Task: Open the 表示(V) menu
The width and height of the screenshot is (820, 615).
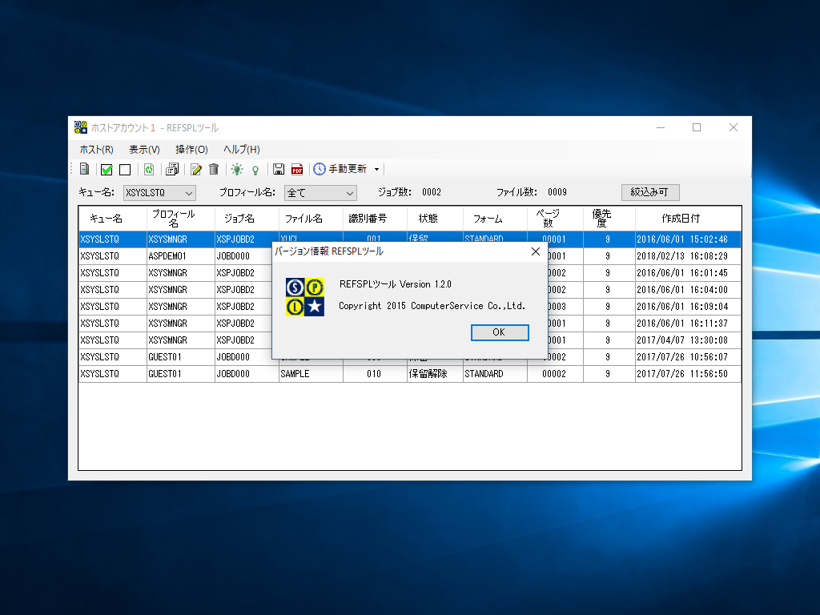Action: [x=144, y=150]
